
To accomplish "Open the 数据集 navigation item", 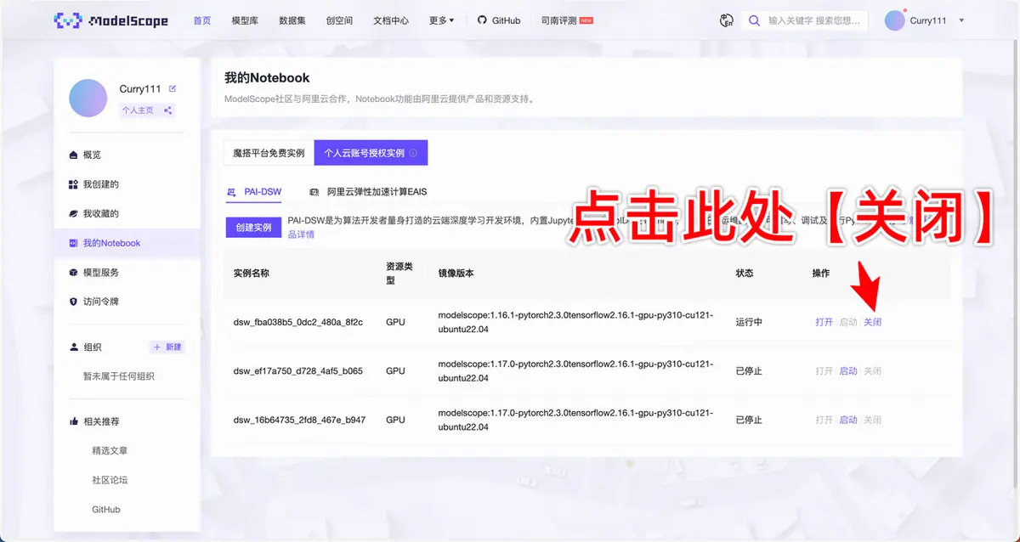I will click(292, 20).
